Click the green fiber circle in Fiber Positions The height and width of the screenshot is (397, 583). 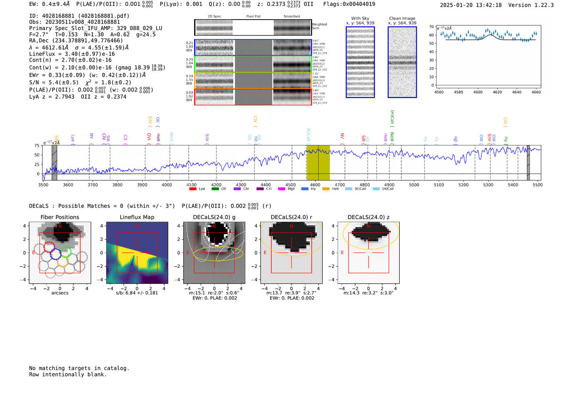tap(66, 252)
